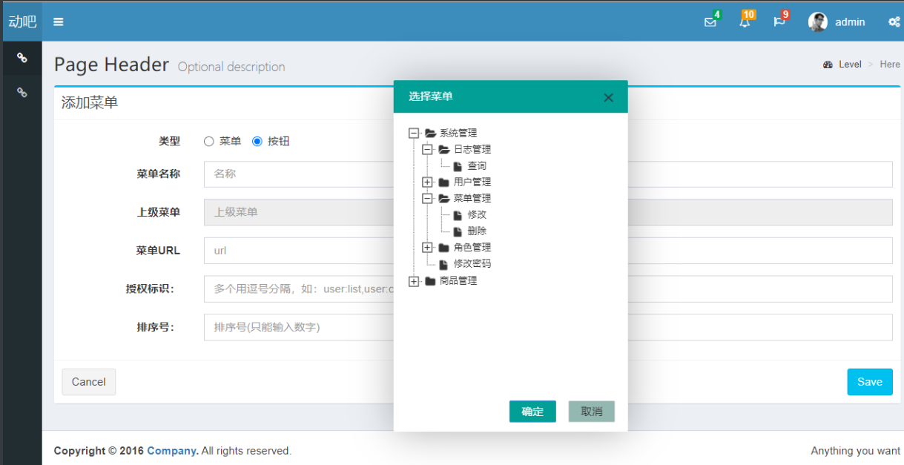Click the file icon next to 删除
Screen dimensions: 904x465
click(458, 231)
